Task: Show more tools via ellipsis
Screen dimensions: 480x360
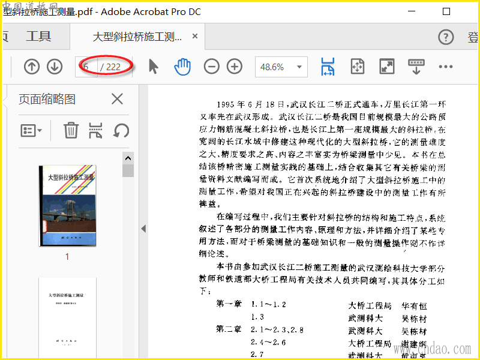Action: pos(445,67)
